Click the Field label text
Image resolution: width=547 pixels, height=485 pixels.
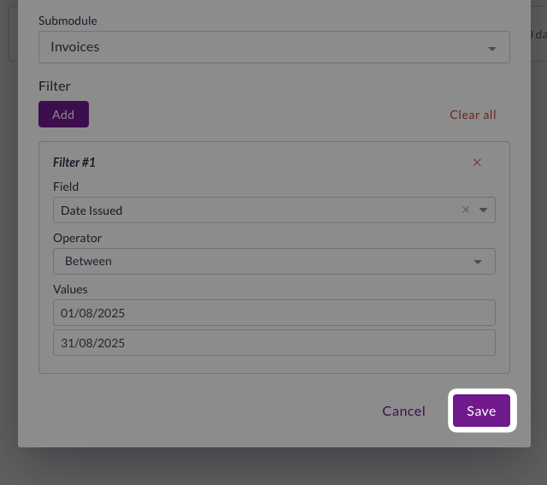click(66, 186)
